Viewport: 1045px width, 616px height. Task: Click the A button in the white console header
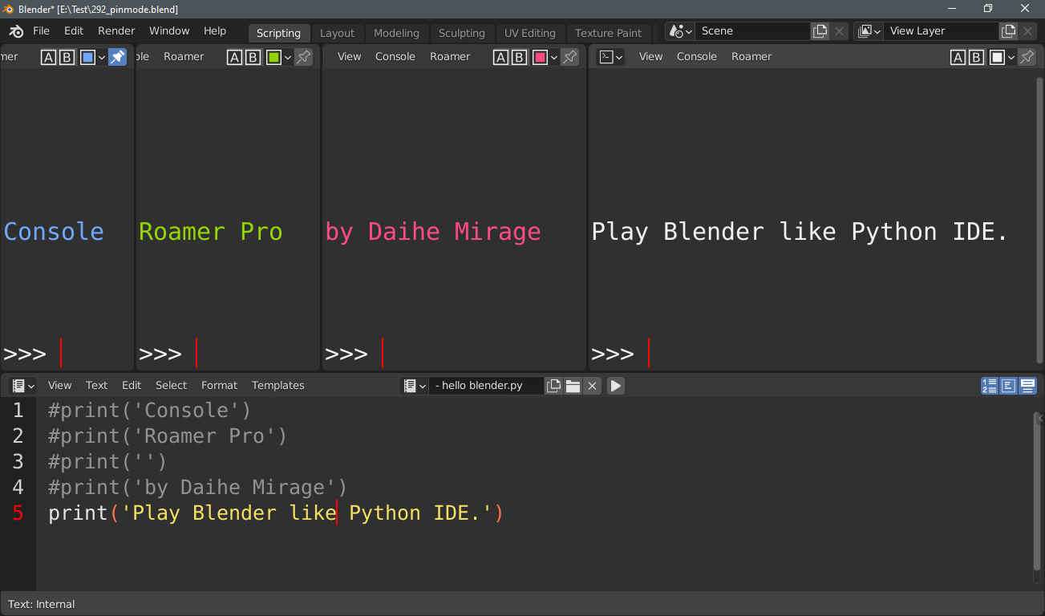click(x=958, y=57)
